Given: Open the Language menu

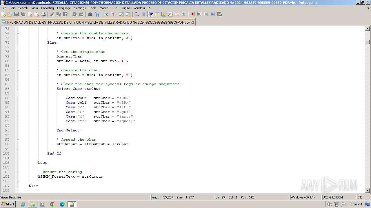Looking at the screenshot, I should point(64,8).
